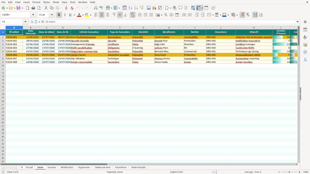Open the Data menu

64,2
